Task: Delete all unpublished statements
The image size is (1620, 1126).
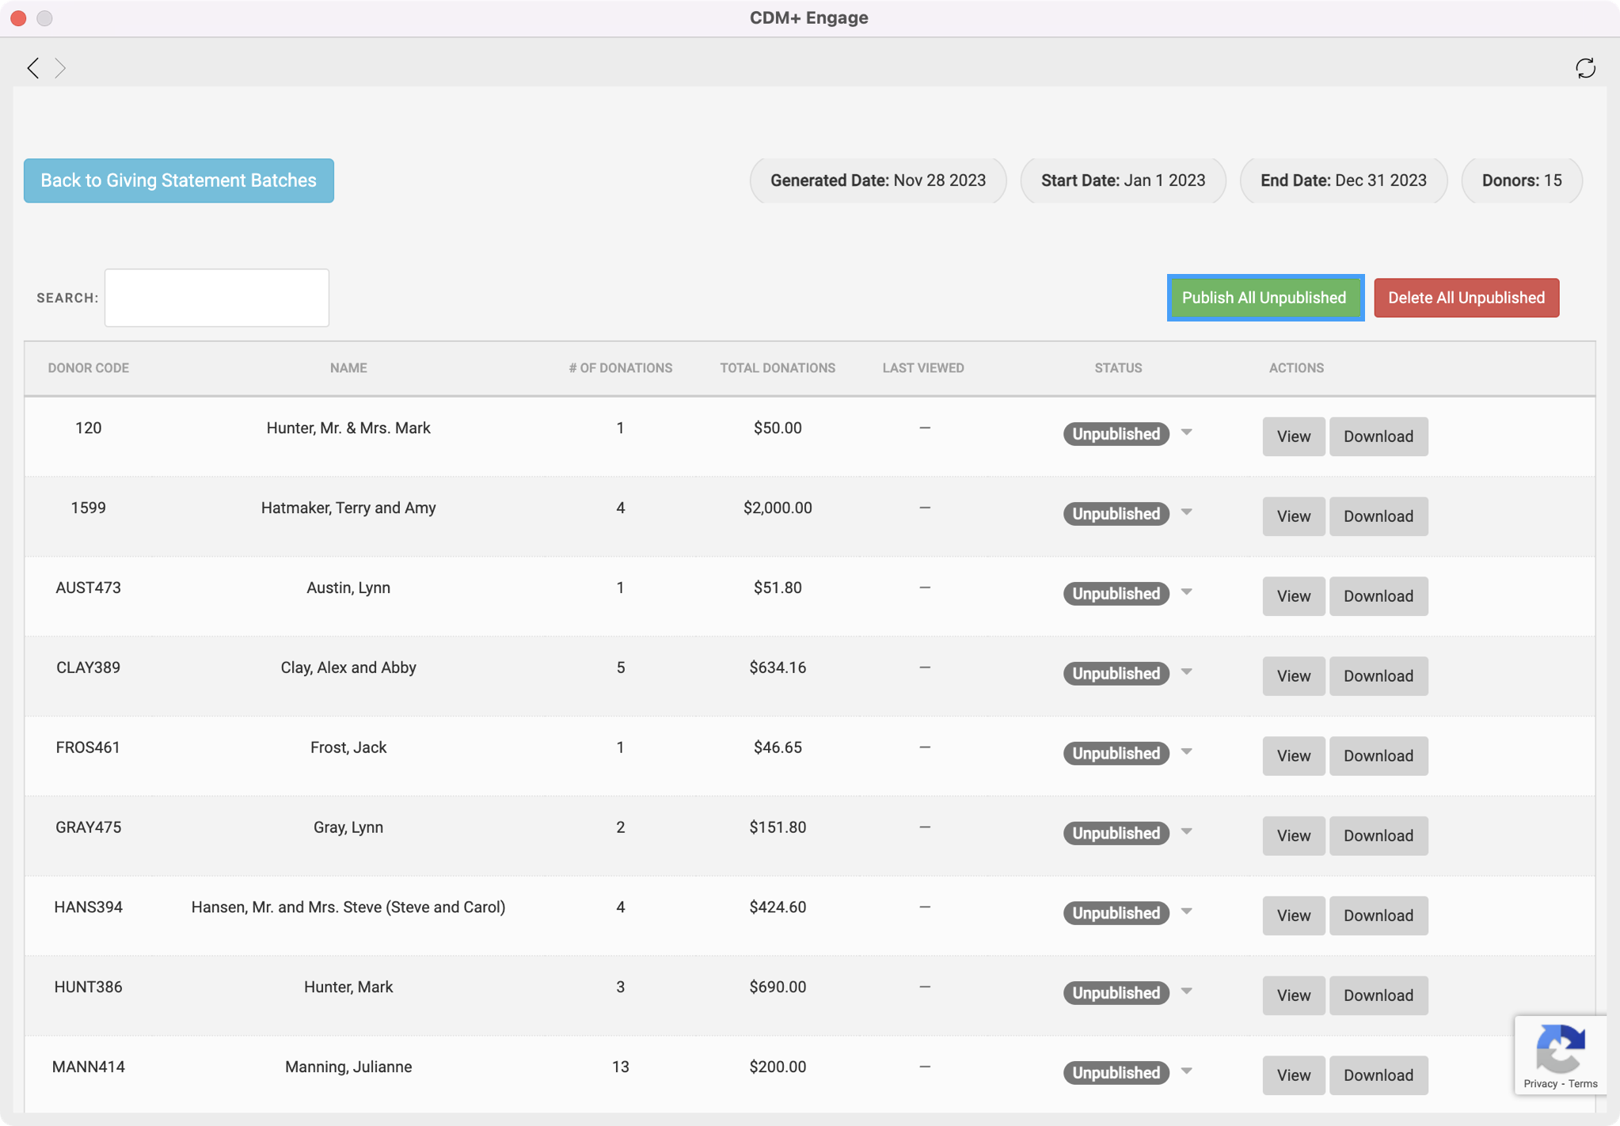Action: pos(1466,298)
